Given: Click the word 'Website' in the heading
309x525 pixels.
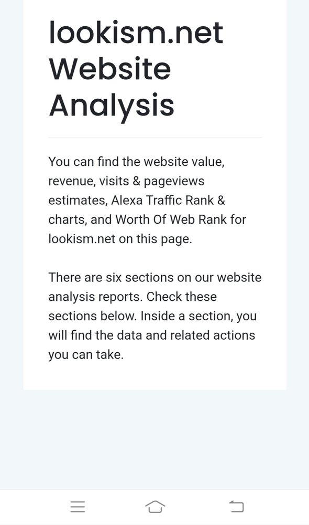Looking at the screenshot, I should [110, 69].
